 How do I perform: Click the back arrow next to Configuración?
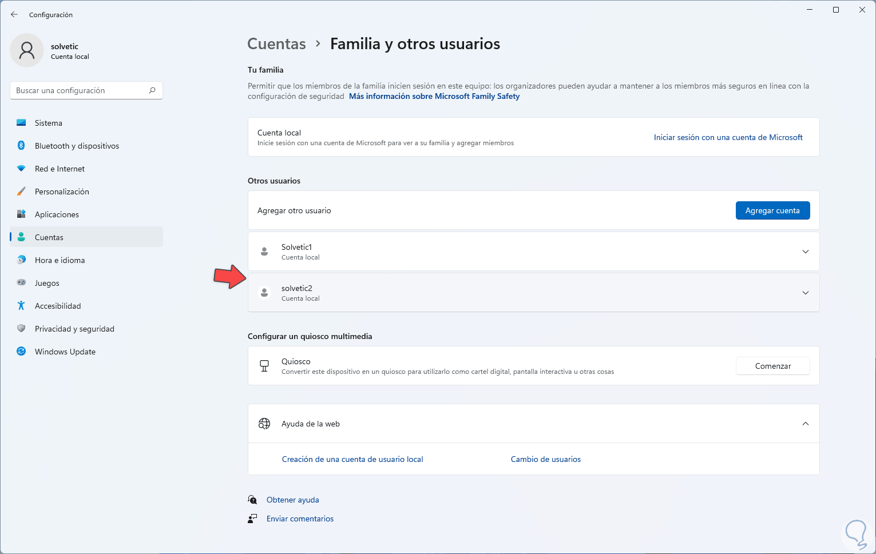click(14, 15)
